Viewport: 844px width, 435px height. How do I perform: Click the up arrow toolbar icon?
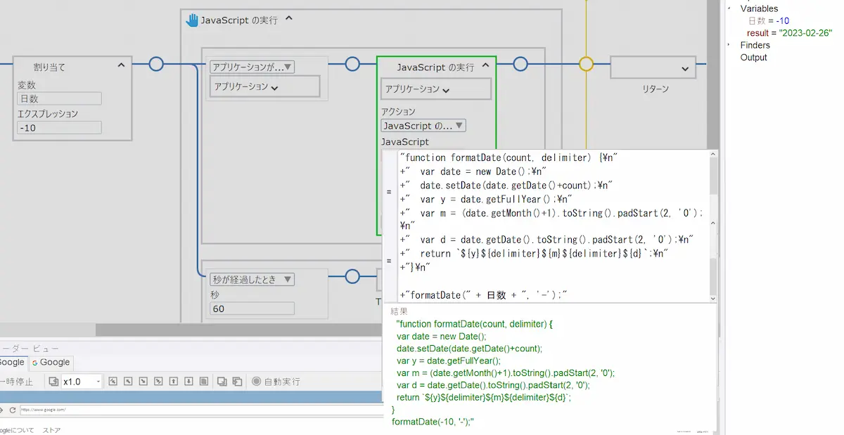(174, 382)
